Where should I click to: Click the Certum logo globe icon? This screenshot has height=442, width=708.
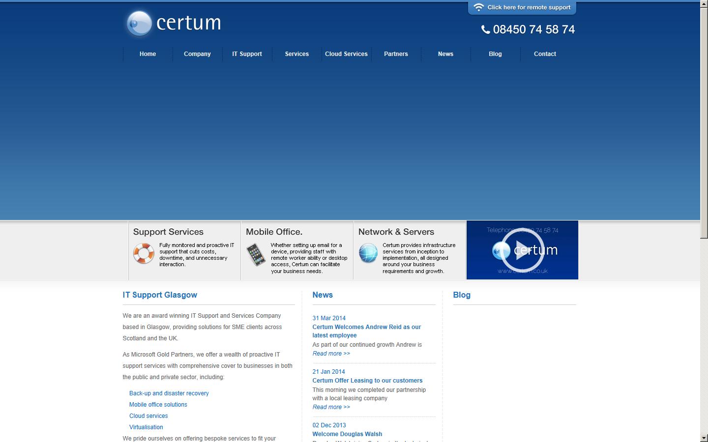pyautogui.click(x=139, y=23)
